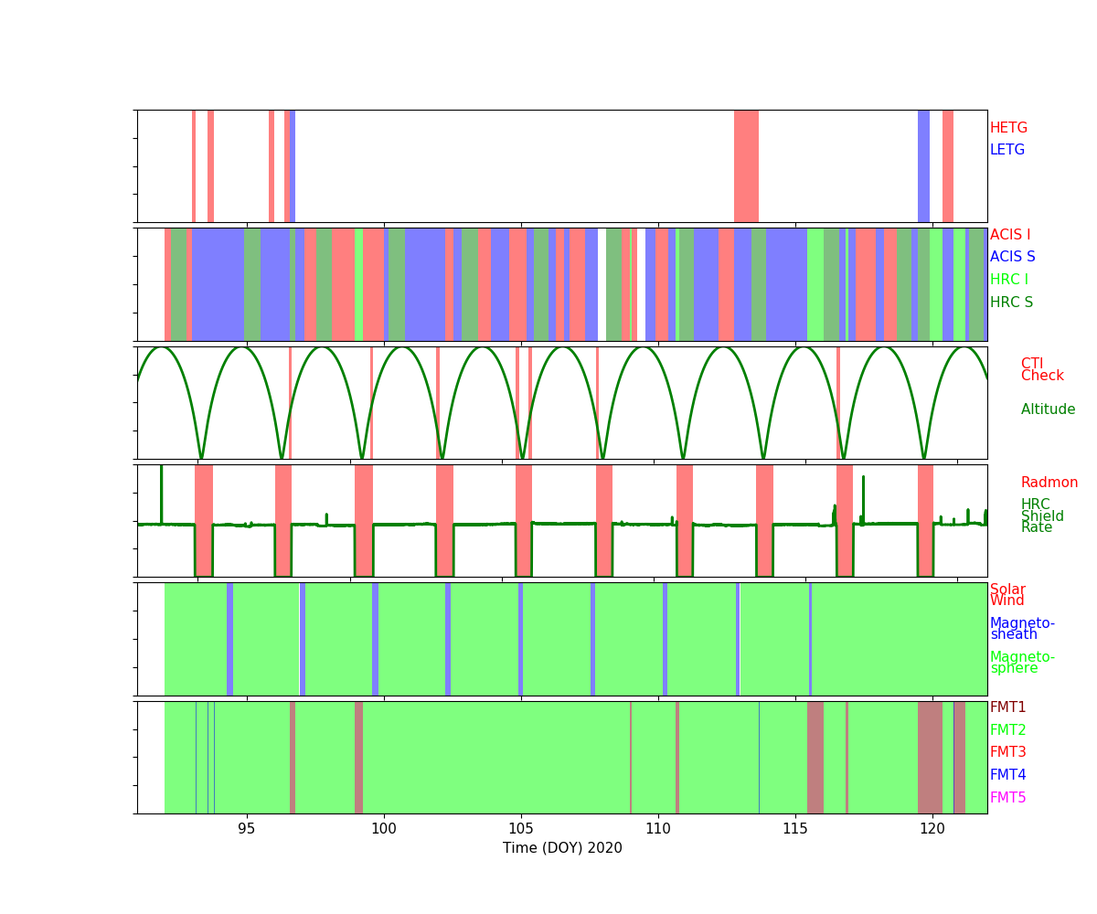Click the FMT4 legend label
Screen dimensions: 1097x914
pyautogui.click(x=1008, y=775)
